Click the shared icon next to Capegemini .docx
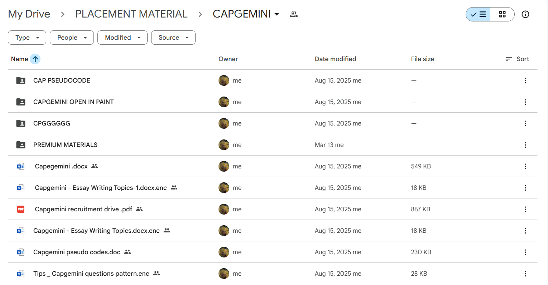The height and width of the screenshot is (285, 548). [x=95, y=166]
